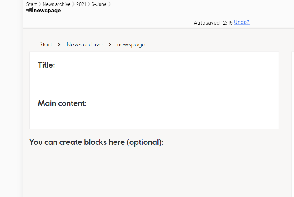
Task: Click the small gray chevron after 6-June
Action: tap(109, 4)
